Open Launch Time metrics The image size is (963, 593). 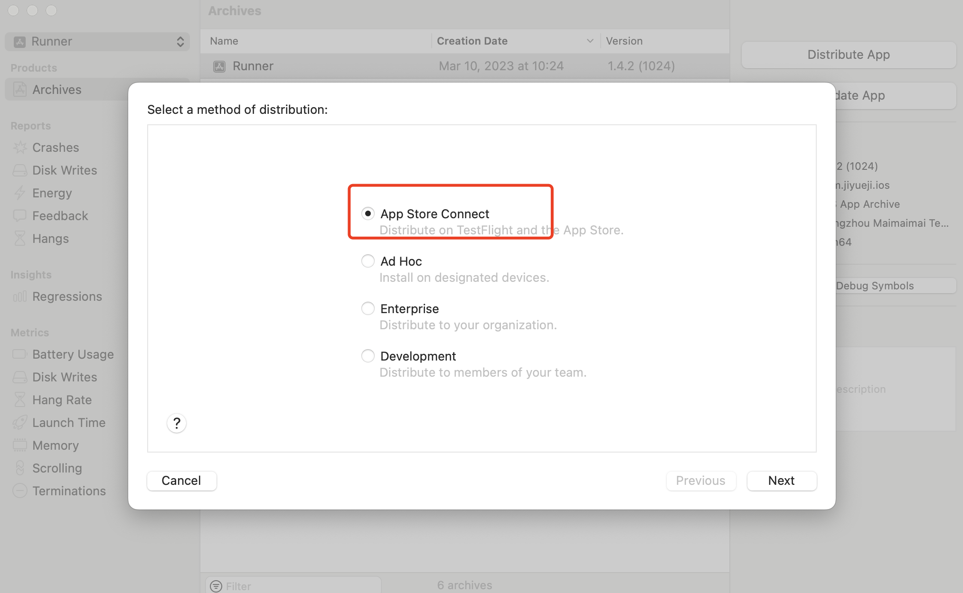69,423
